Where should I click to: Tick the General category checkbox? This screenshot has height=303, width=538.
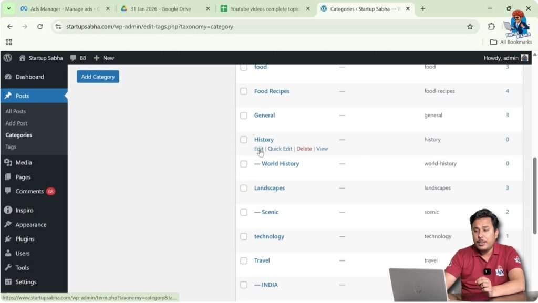(x=244, y=116)
